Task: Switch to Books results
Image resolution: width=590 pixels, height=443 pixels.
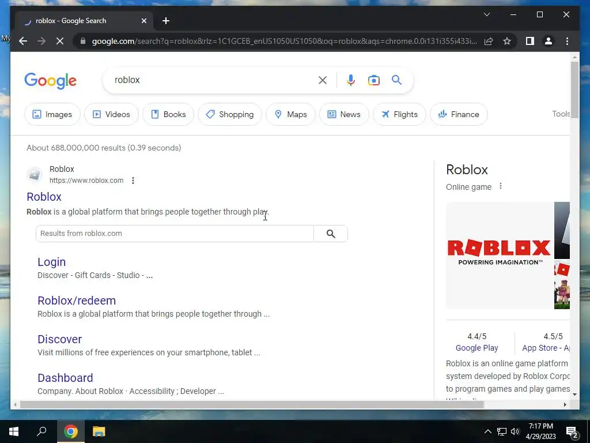Action: coord(168,114)
